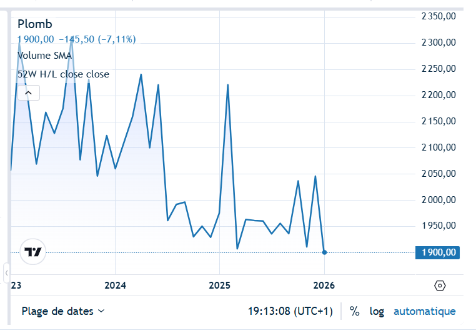
Task: Select the Volume SMA indicator label
Action: click(44, 56)
